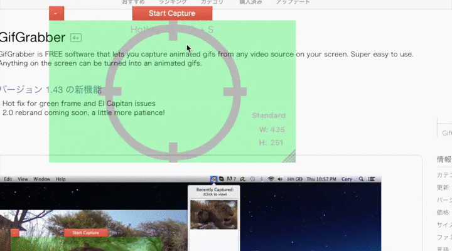Viewport: 452px width, 251px height.
Task: Click the small red minus button in preview
Action: (x=15, y=233)
